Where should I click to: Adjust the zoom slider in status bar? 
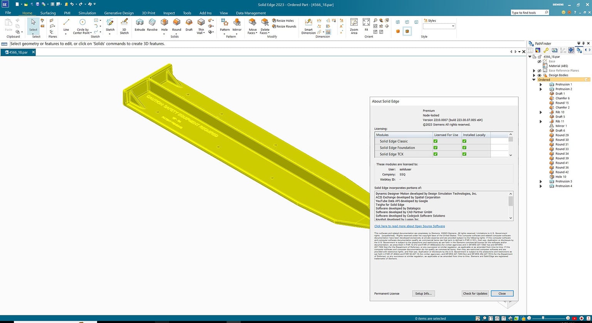[x=543, y=318]
